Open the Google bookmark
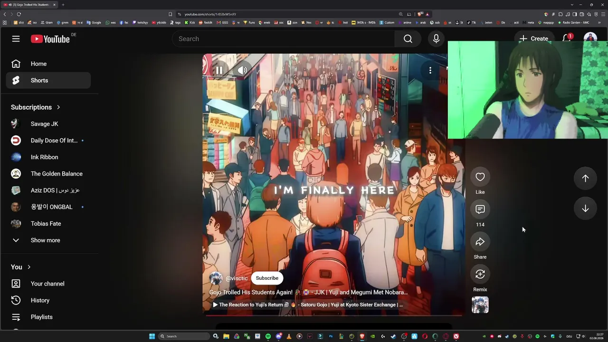 94,22
